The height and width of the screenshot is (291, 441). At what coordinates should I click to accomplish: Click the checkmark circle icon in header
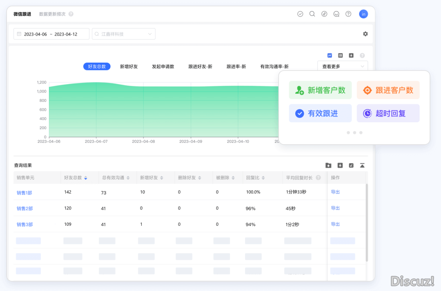pyautogui.click(x=300, y=14)
